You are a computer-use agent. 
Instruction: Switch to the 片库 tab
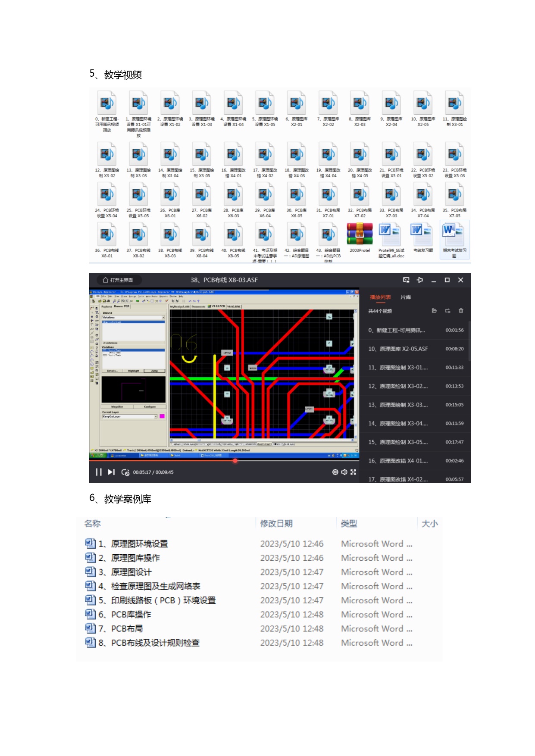(x=406, y=297)
